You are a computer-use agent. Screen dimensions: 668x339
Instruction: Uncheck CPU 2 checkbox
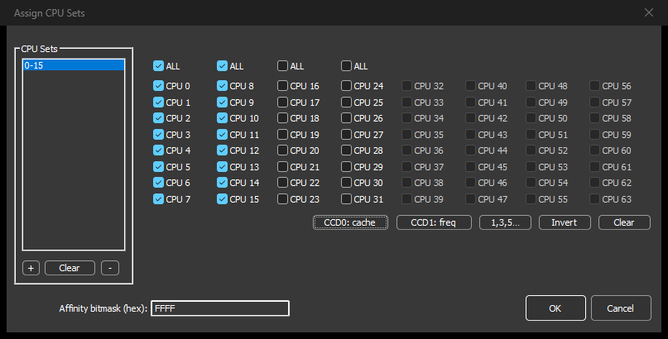point(158,118)
